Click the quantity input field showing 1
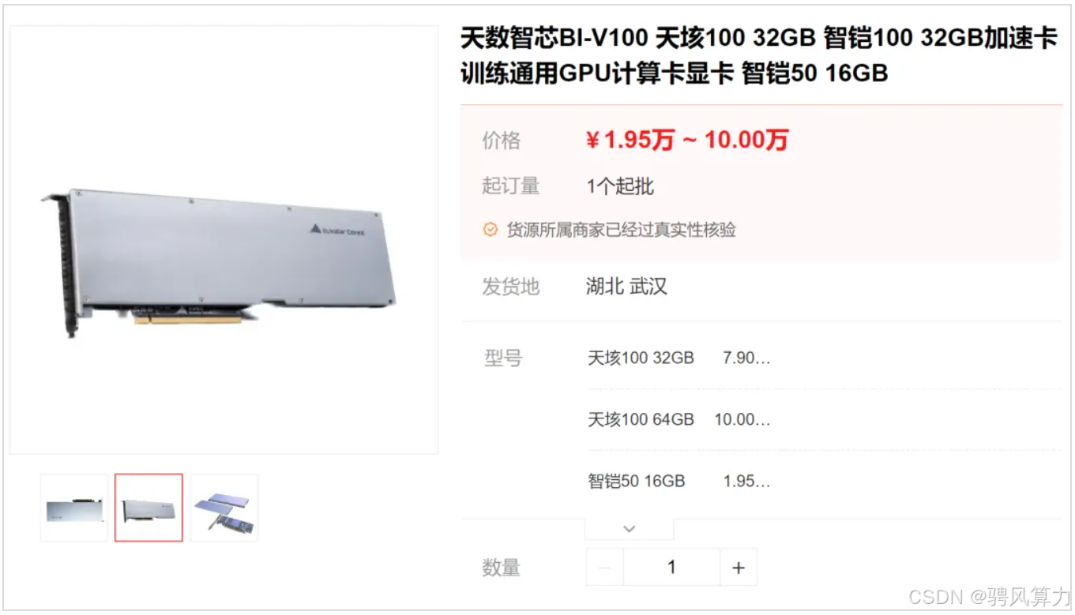 (x=671, y=568)
